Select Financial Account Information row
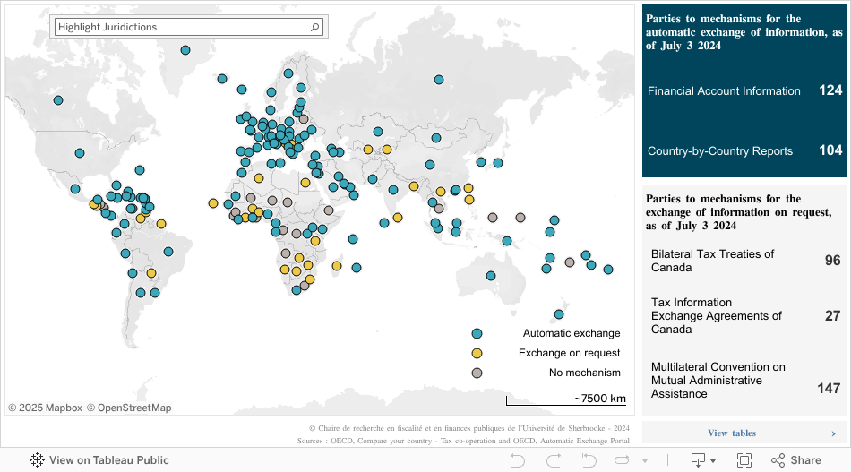This screenshot has height=472, width=851. click(744, 91)
